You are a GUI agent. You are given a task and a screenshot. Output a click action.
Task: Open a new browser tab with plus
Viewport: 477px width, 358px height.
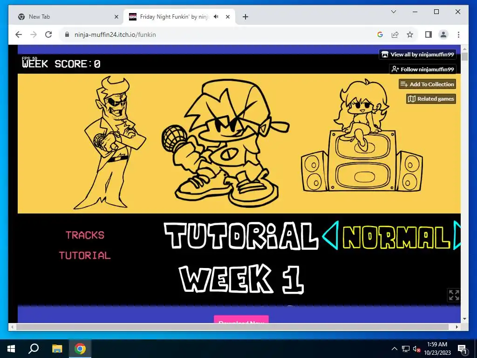(x=245, y=17)
